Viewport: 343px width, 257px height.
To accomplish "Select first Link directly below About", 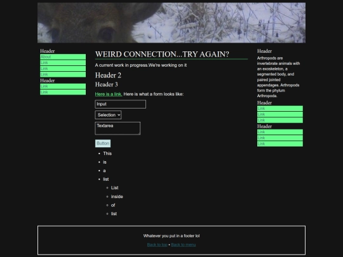I will (63, 63).
